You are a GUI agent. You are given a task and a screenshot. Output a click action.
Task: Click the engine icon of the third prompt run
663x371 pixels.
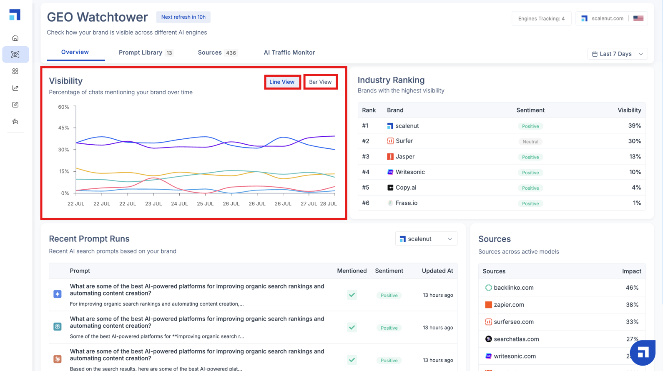point(58,359)
